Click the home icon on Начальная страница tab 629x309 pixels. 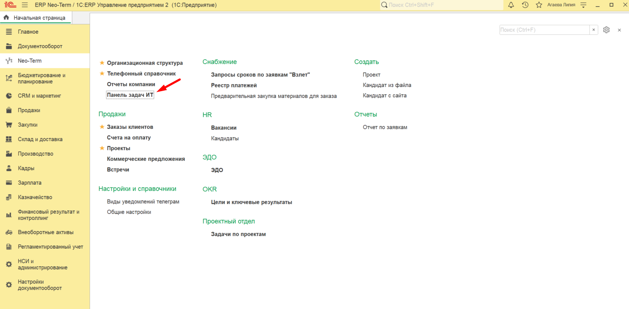coord(6,18)
